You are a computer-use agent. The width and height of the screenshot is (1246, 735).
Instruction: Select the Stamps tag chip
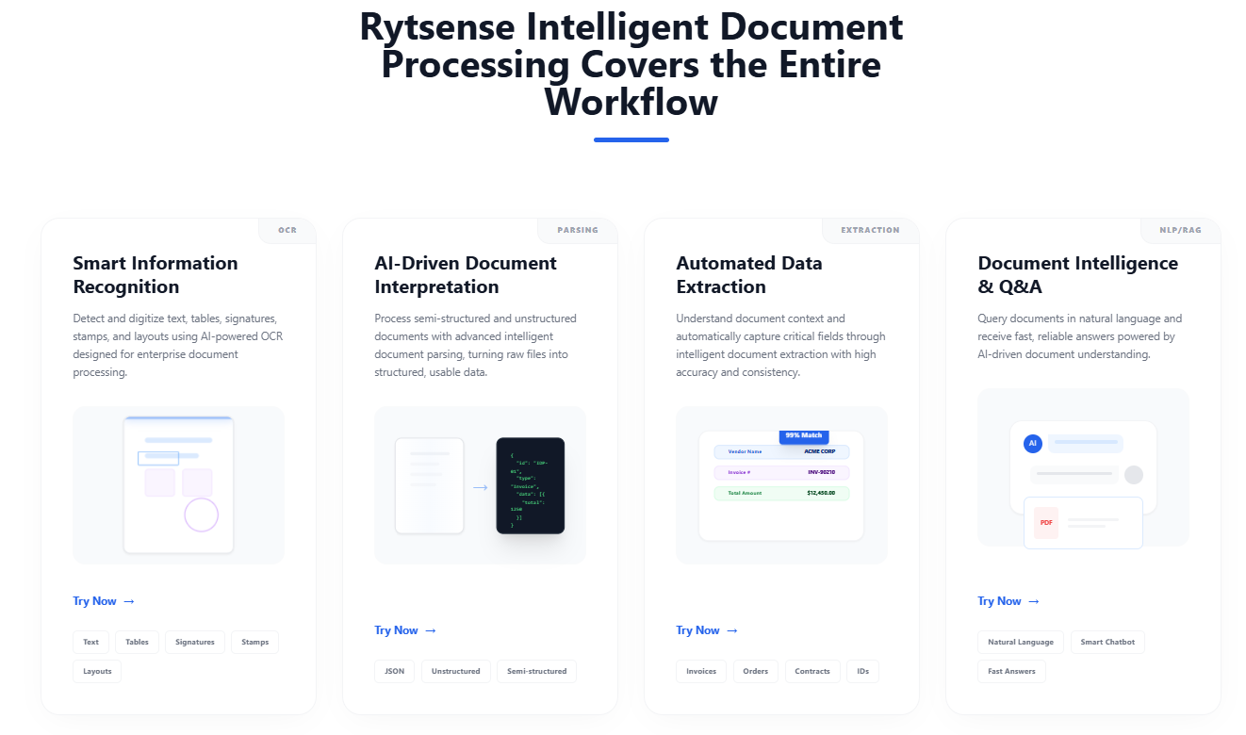point(254,642)
